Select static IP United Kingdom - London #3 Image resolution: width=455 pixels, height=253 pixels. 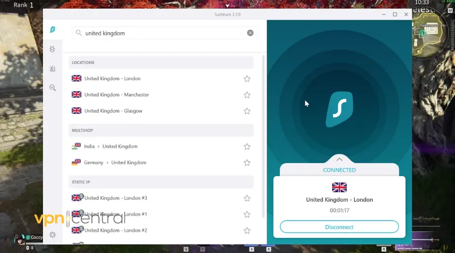(x=115, y=198)
